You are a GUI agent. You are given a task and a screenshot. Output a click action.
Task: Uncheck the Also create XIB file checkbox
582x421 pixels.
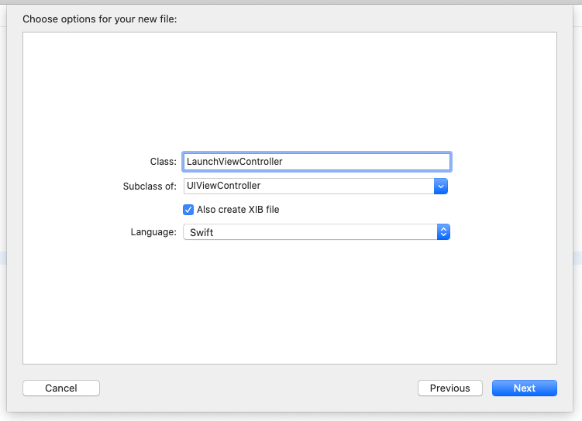tap(188, 210)
